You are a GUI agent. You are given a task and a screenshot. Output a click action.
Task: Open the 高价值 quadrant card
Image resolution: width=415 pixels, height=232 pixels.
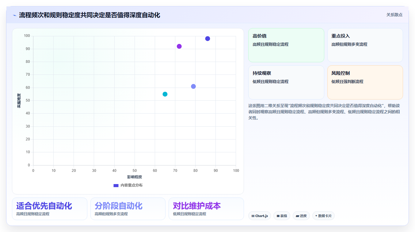coord(286,45)
